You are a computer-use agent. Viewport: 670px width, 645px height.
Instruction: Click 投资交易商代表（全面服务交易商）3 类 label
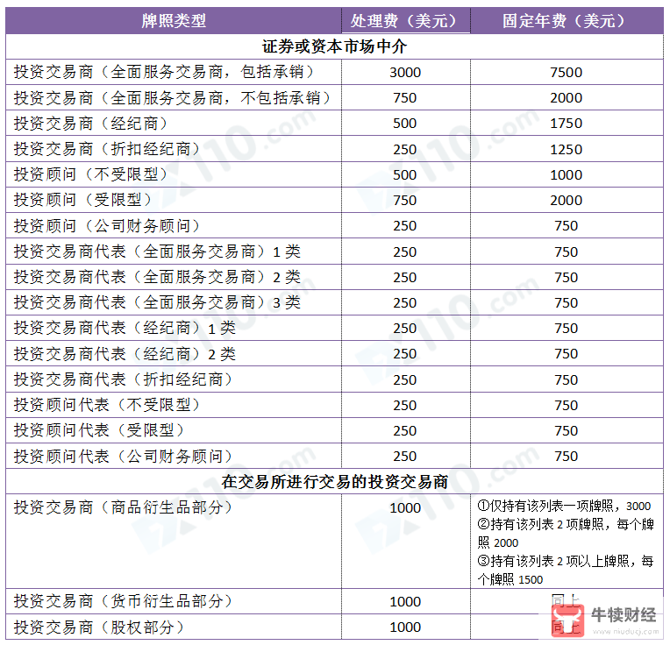coord(157,302)
